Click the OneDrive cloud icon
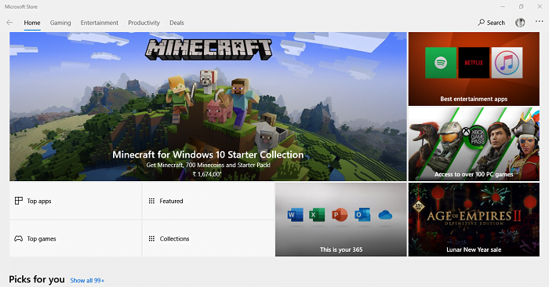This screenshot has height=287, width=549. click(x=385, y=215)
